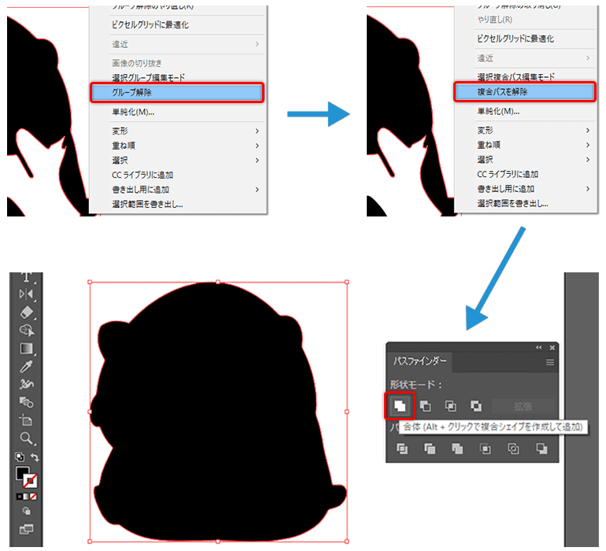
Task: Click the Crop pathfinder icon
Action: point(486,449)
